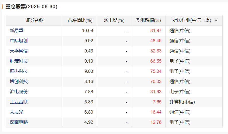Select the 重仓股票(2025-06-30) section title
This screenshot has height=134, width=228.
[x=31, y=7]
